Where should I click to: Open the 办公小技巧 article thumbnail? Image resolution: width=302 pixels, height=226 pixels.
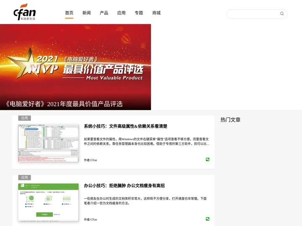(x=48, y=203)
